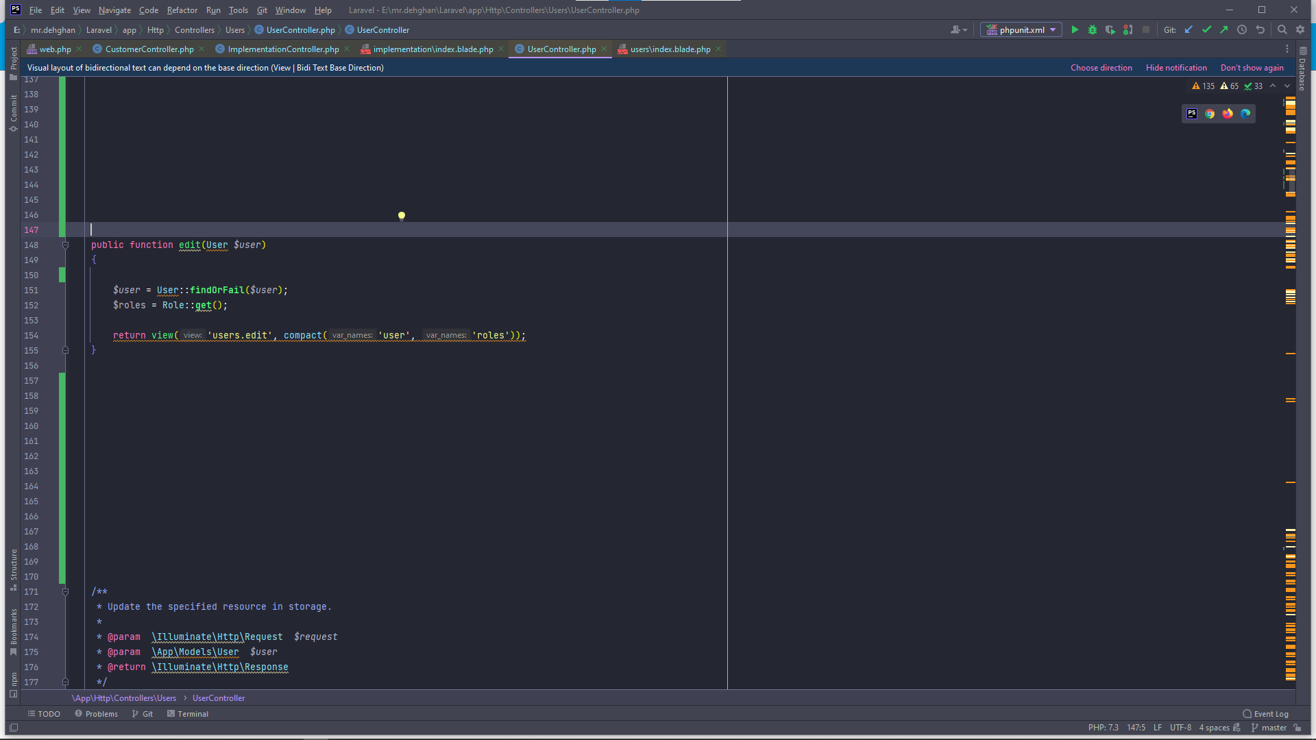Collapse the edit function fold marker
This screenshot has height=740, width=1316.
(x=66, y=245)
